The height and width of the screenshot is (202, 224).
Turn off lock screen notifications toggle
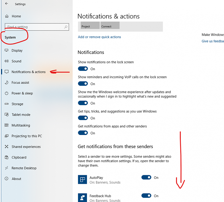click(83, 69)
